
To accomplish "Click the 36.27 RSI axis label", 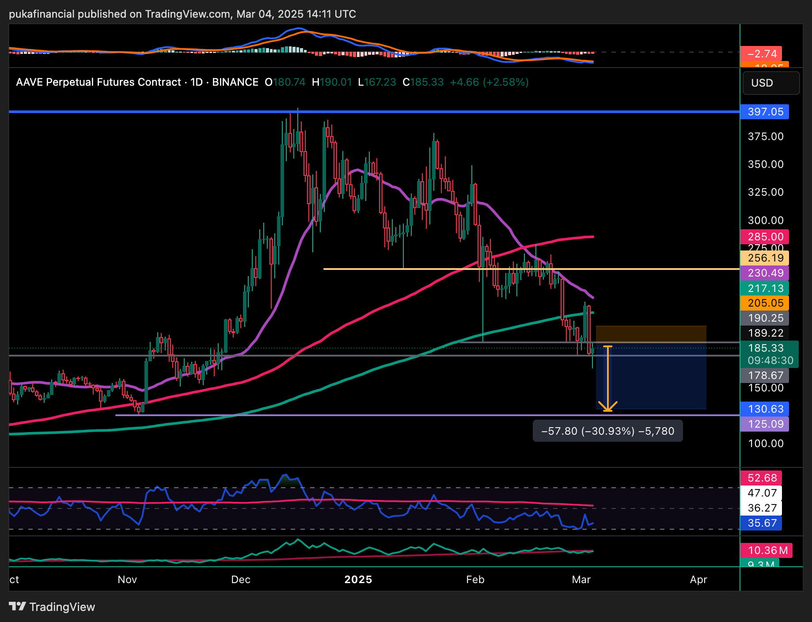I will (x=761, y=508).
